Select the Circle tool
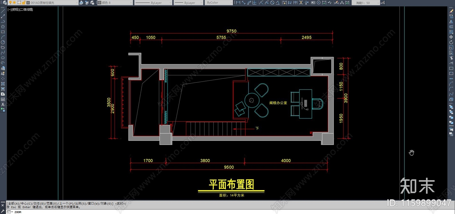The width and height of the screenshot is (455, 214). click(3, 42)
